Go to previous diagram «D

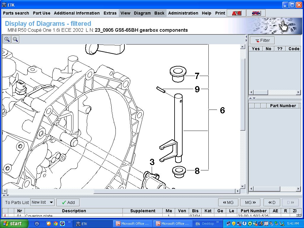(272, 202)
